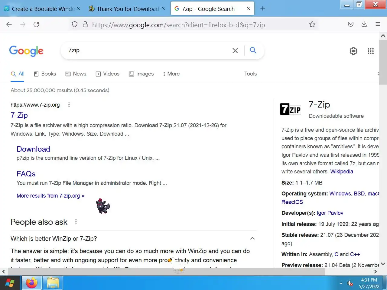
Task: Reload the current page
Action: tap(36, 24)
